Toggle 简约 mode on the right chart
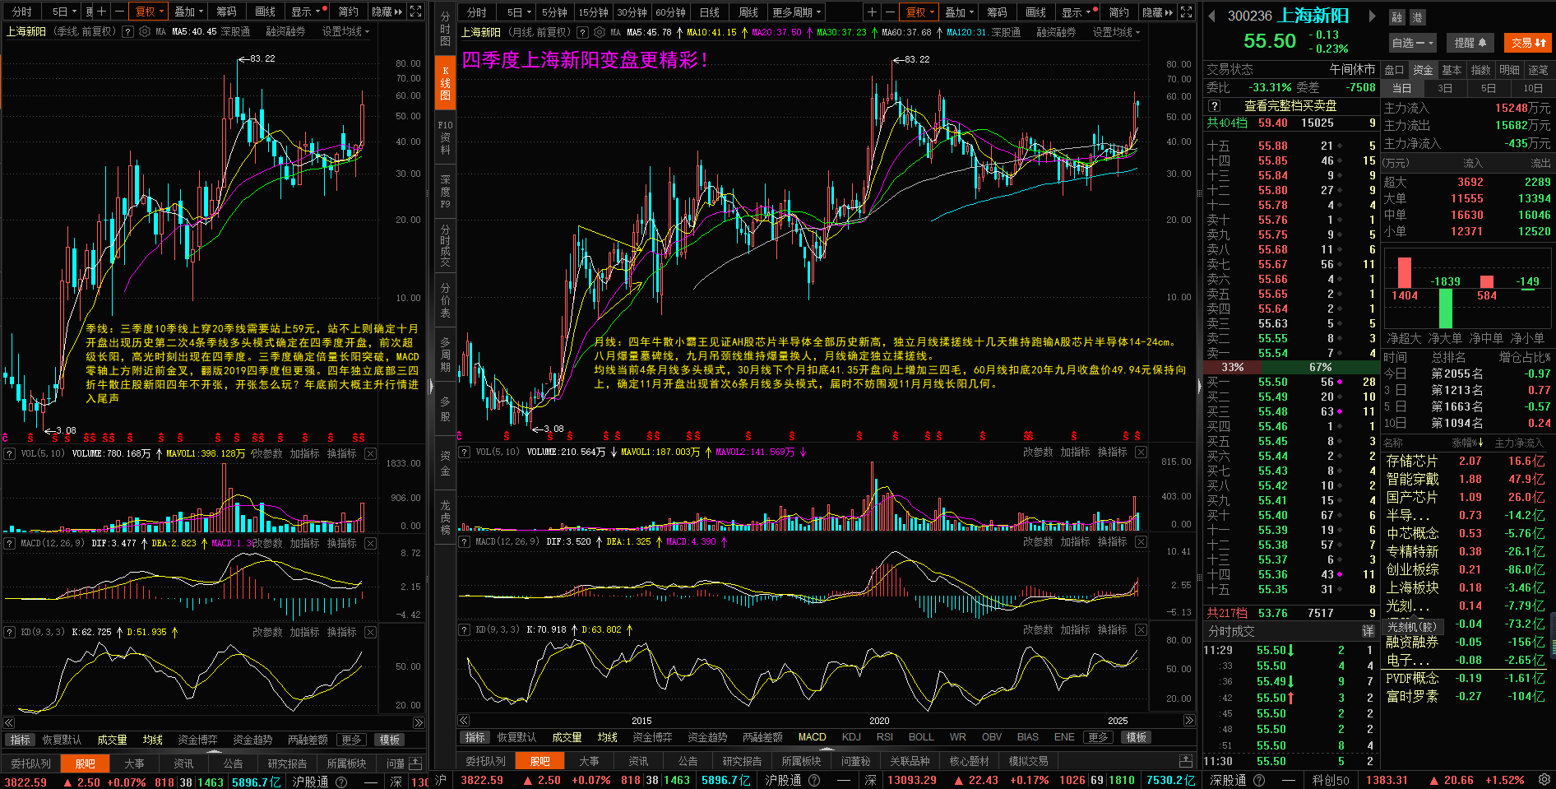This screenshot has height=789, width=1556. click(1119, 12)
